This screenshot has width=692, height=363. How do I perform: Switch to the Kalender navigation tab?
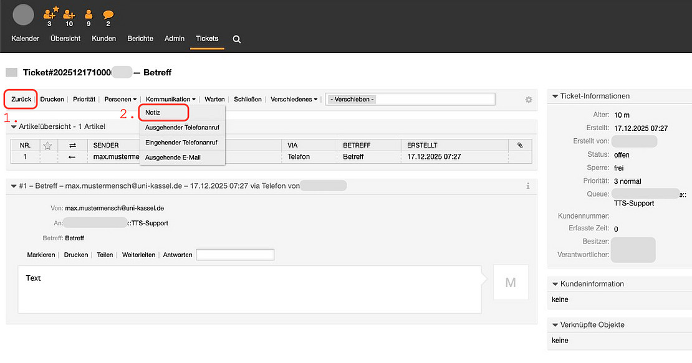tap(25, 39)
